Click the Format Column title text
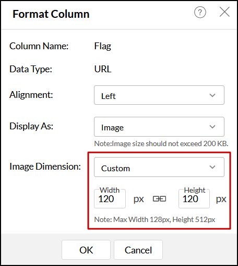Screen dimensions: 238x266 point(51,14)
